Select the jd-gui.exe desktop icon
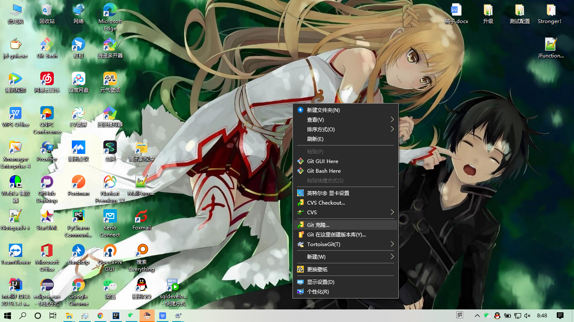574x322 pixels. coord(16,48)
